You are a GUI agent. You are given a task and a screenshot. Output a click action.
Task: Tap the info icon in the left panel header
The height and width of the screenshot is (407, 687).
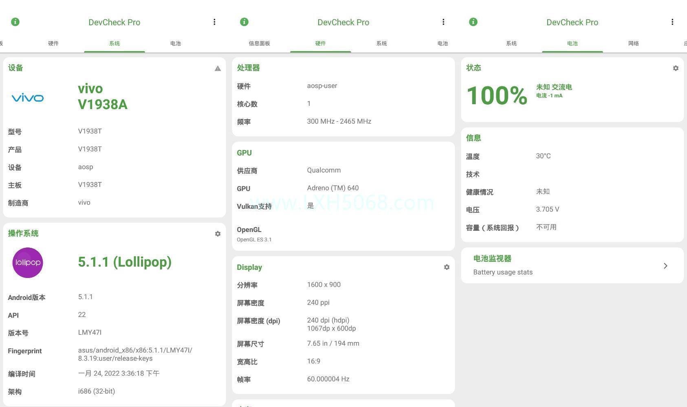point(15,22)
